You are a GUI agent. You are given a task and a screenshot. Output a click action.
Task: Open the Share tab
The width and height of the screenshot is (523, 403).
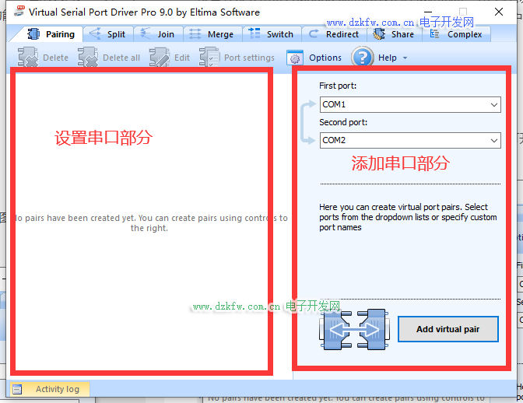point(395,34)
